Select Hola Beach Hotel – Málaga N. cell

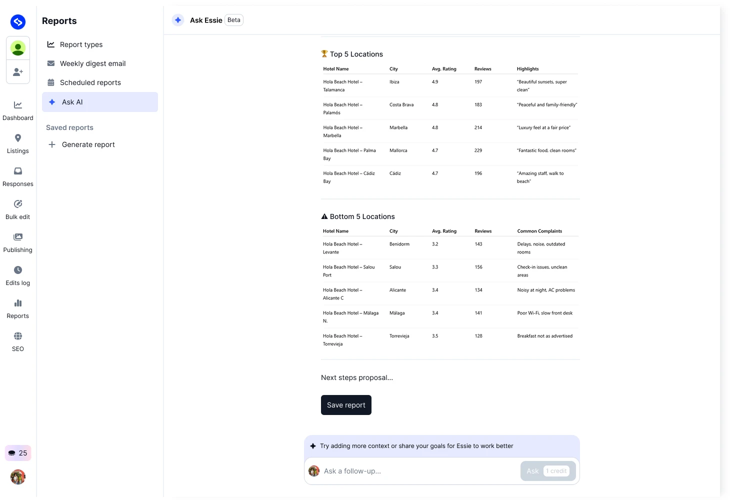(x=351, y=317)
